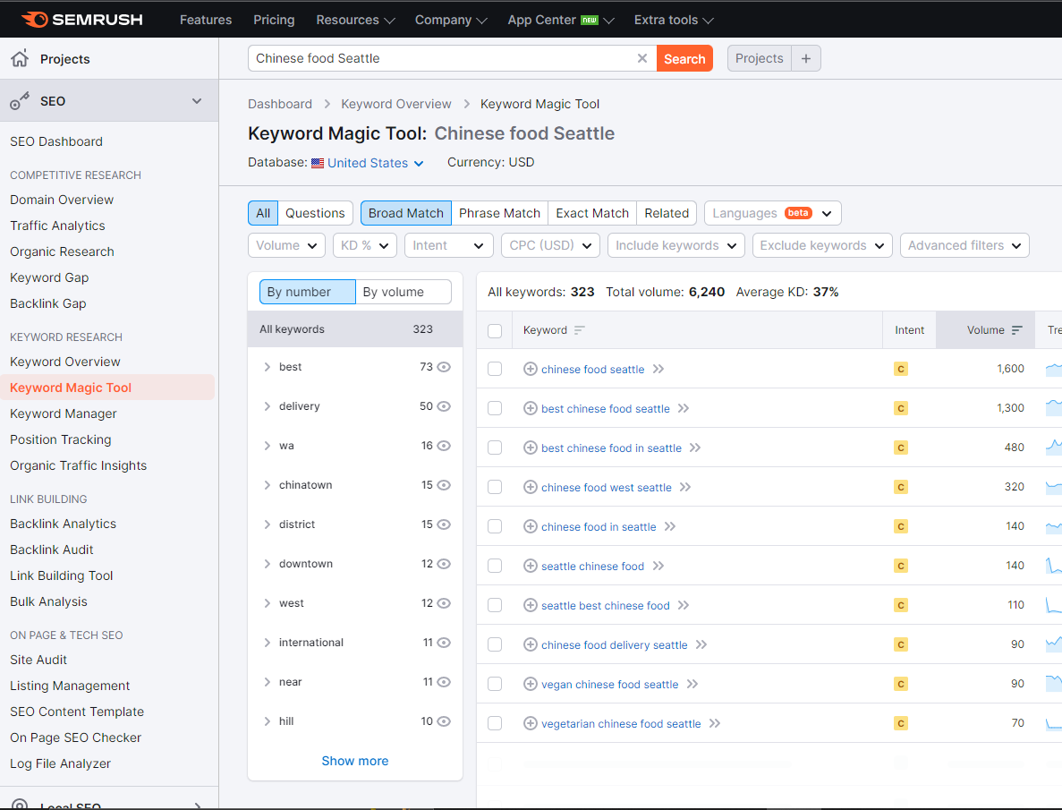Open the Include keywords dropdown
1062x810 pixels.
[x=676, y=245]
